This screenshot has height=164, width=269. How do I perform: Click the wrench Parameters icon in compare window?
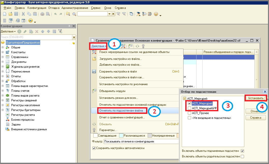pos(143,46)
